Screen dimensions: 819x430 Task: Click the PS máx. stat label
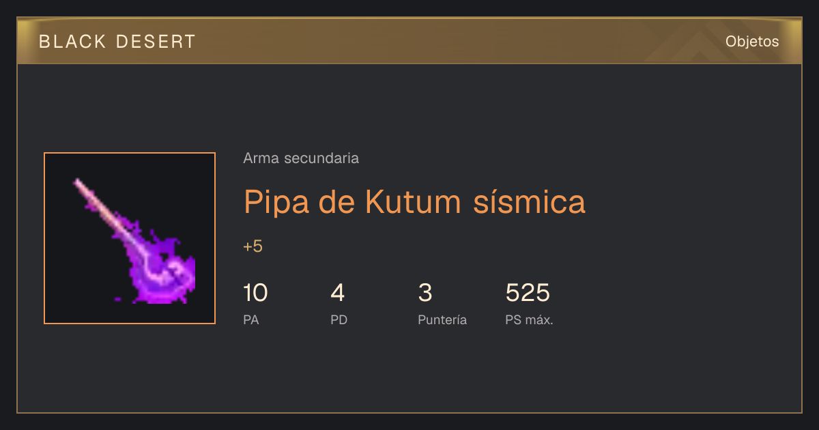pos(529,319)
